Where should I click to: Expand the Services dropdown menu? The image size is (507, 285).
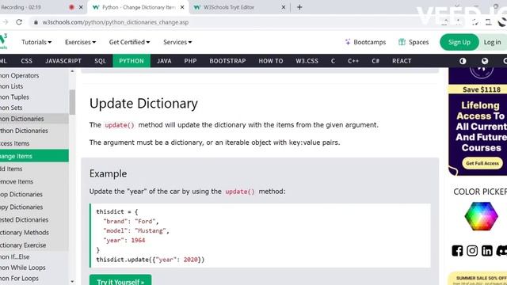click(177, 42)
